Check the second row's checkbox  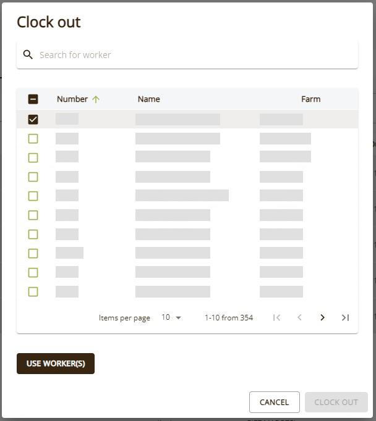pos(33,139)
